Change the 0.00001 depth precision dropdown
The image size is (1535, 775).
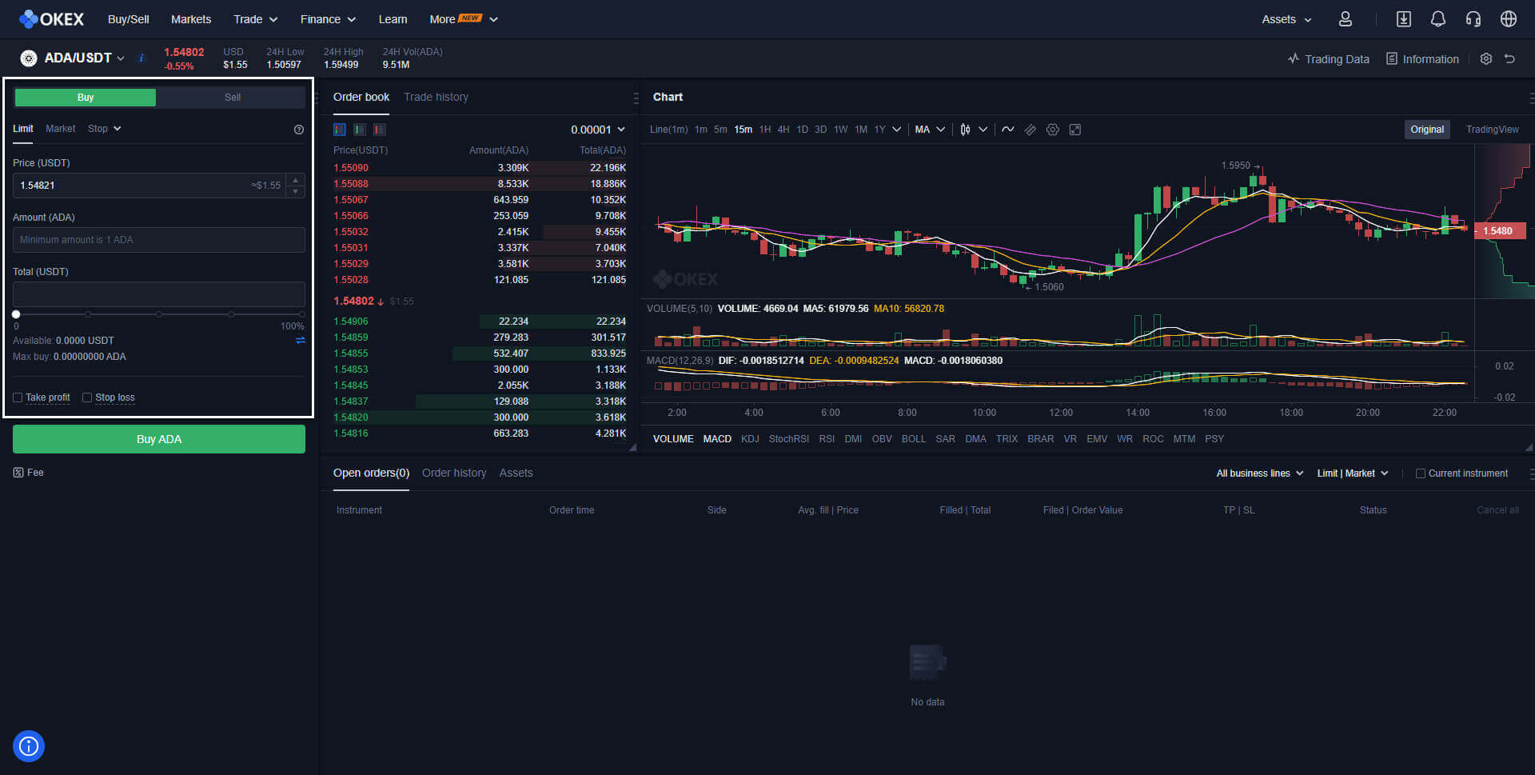[x=597, y=130]
